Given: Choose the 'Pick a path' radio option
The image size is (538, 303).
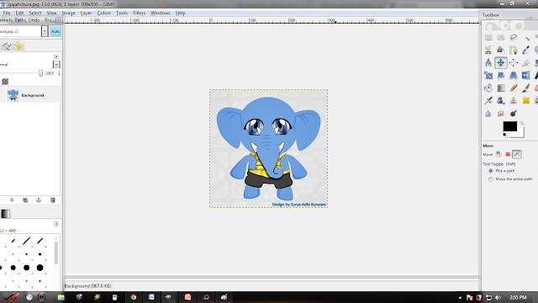Looking at the screenshot, I should 491,171.
